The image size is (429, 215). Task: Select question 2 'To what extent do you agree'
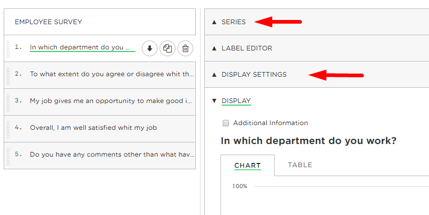coord(112,74)
